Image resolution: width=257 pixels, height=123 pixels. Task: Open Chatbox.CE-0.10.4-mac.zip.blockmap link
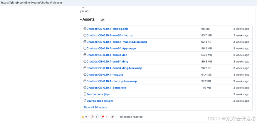pos(112,81)
